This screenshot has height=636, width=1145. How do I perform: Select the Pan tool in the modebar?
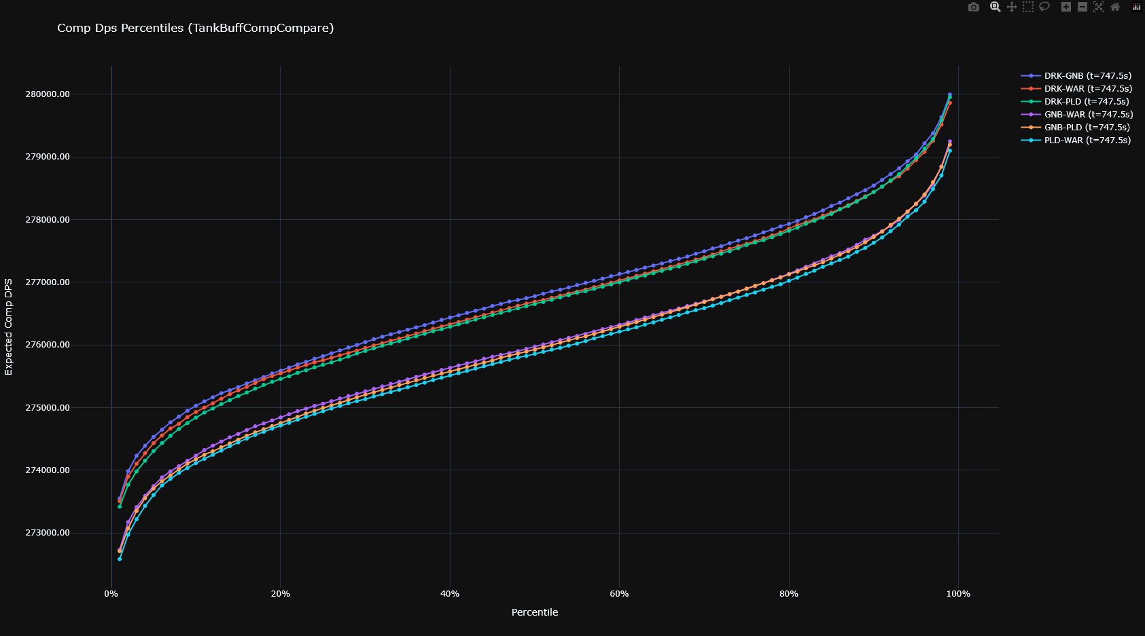pyautogui.click(x=1012, y=7)
